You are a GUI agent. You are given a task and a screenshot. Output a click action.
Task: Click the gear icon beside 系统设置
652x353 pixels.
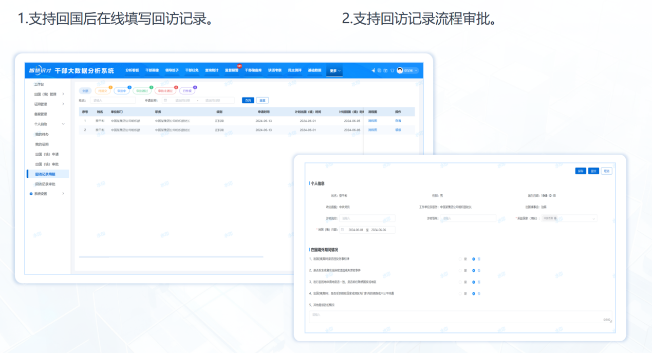pyautogui.click(x=31, y=194)
